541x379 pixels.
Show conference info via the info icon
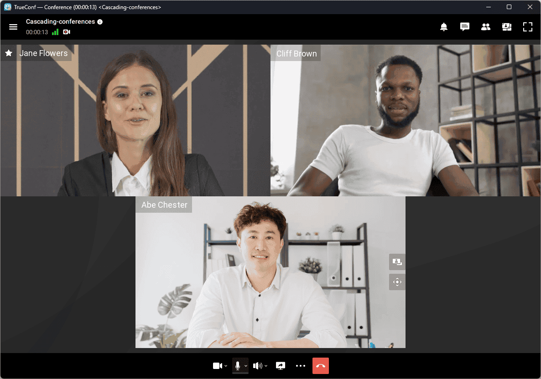click(x=100, y=22)
